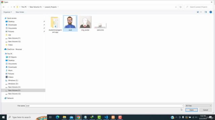Go up one folder level arrow
The width and height of the screenshot is (215, 120).
[x=14, y=7]
